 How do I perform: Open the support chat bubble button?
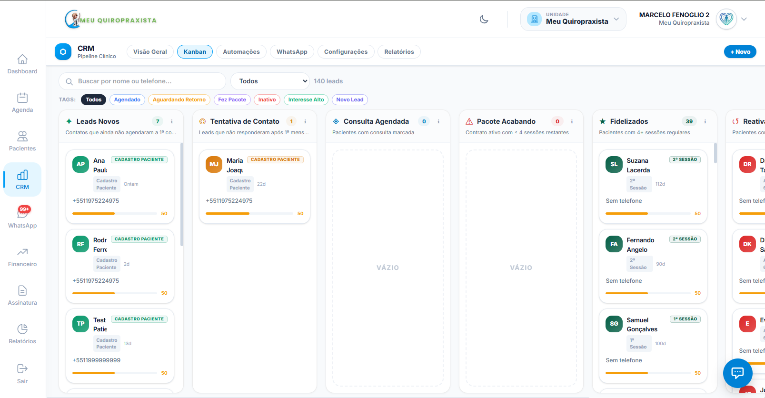pos(737,373)
